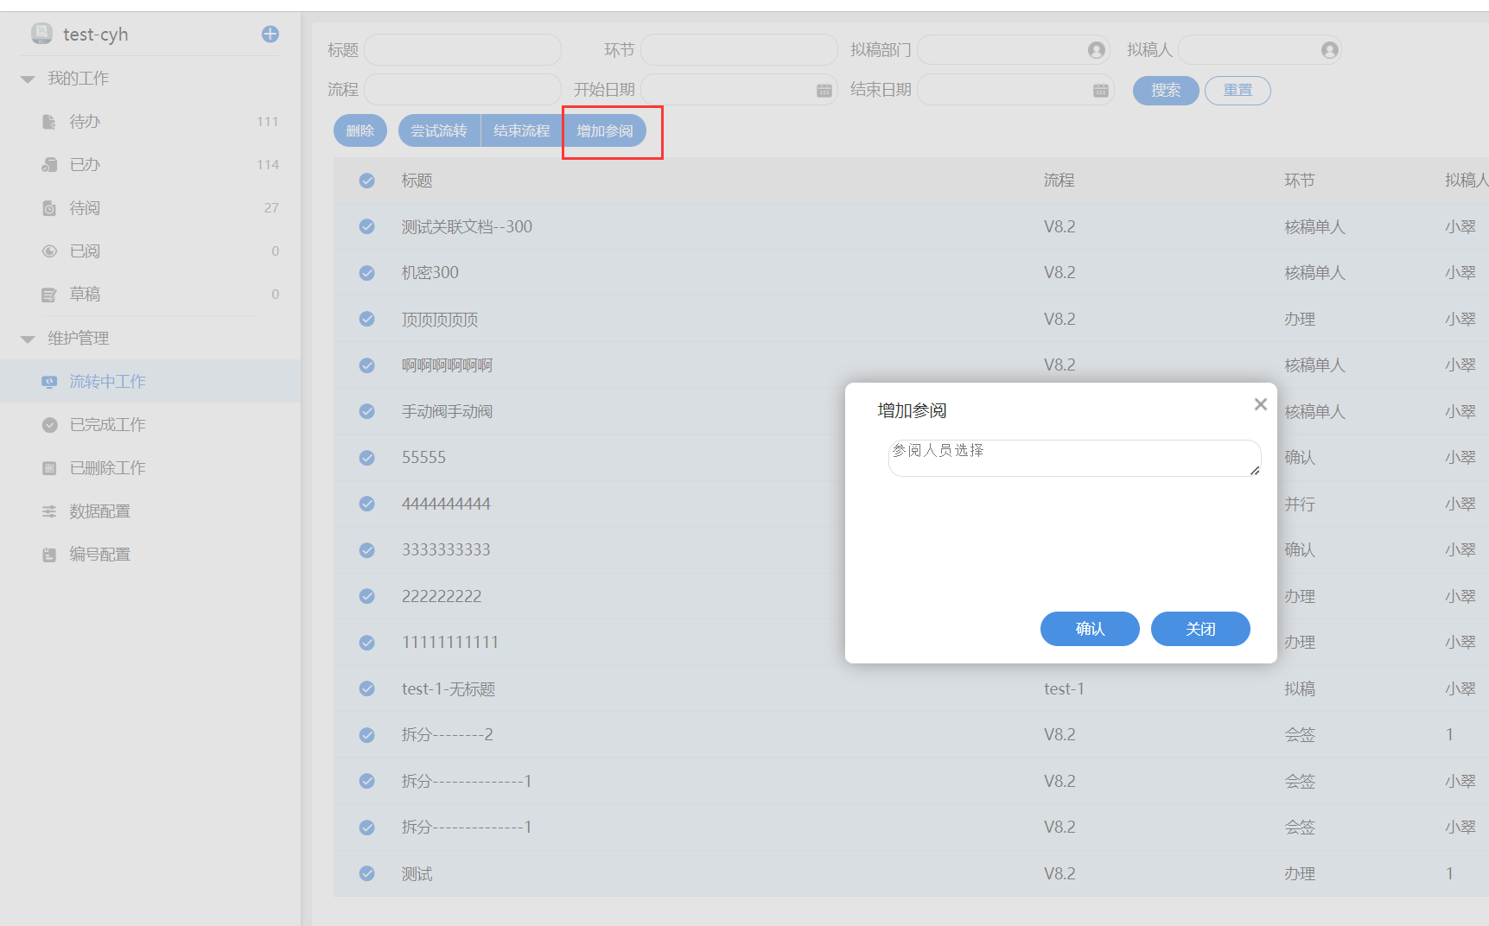
Task: Close the 增加参阅 dialog with X
Action: click(x=1261, y=404)
